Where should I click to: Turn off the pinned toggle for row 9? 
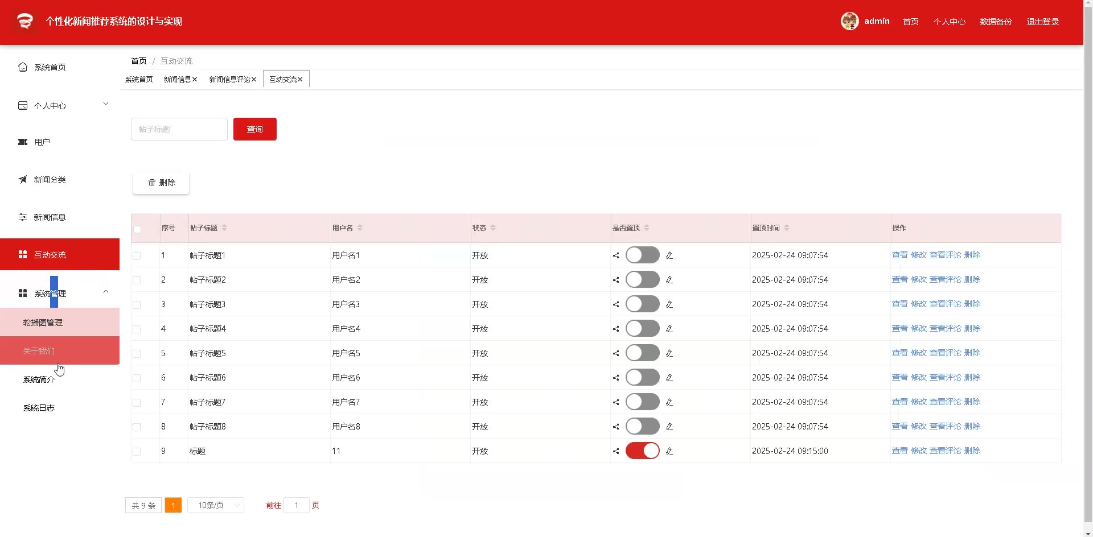tap(642, 451)
